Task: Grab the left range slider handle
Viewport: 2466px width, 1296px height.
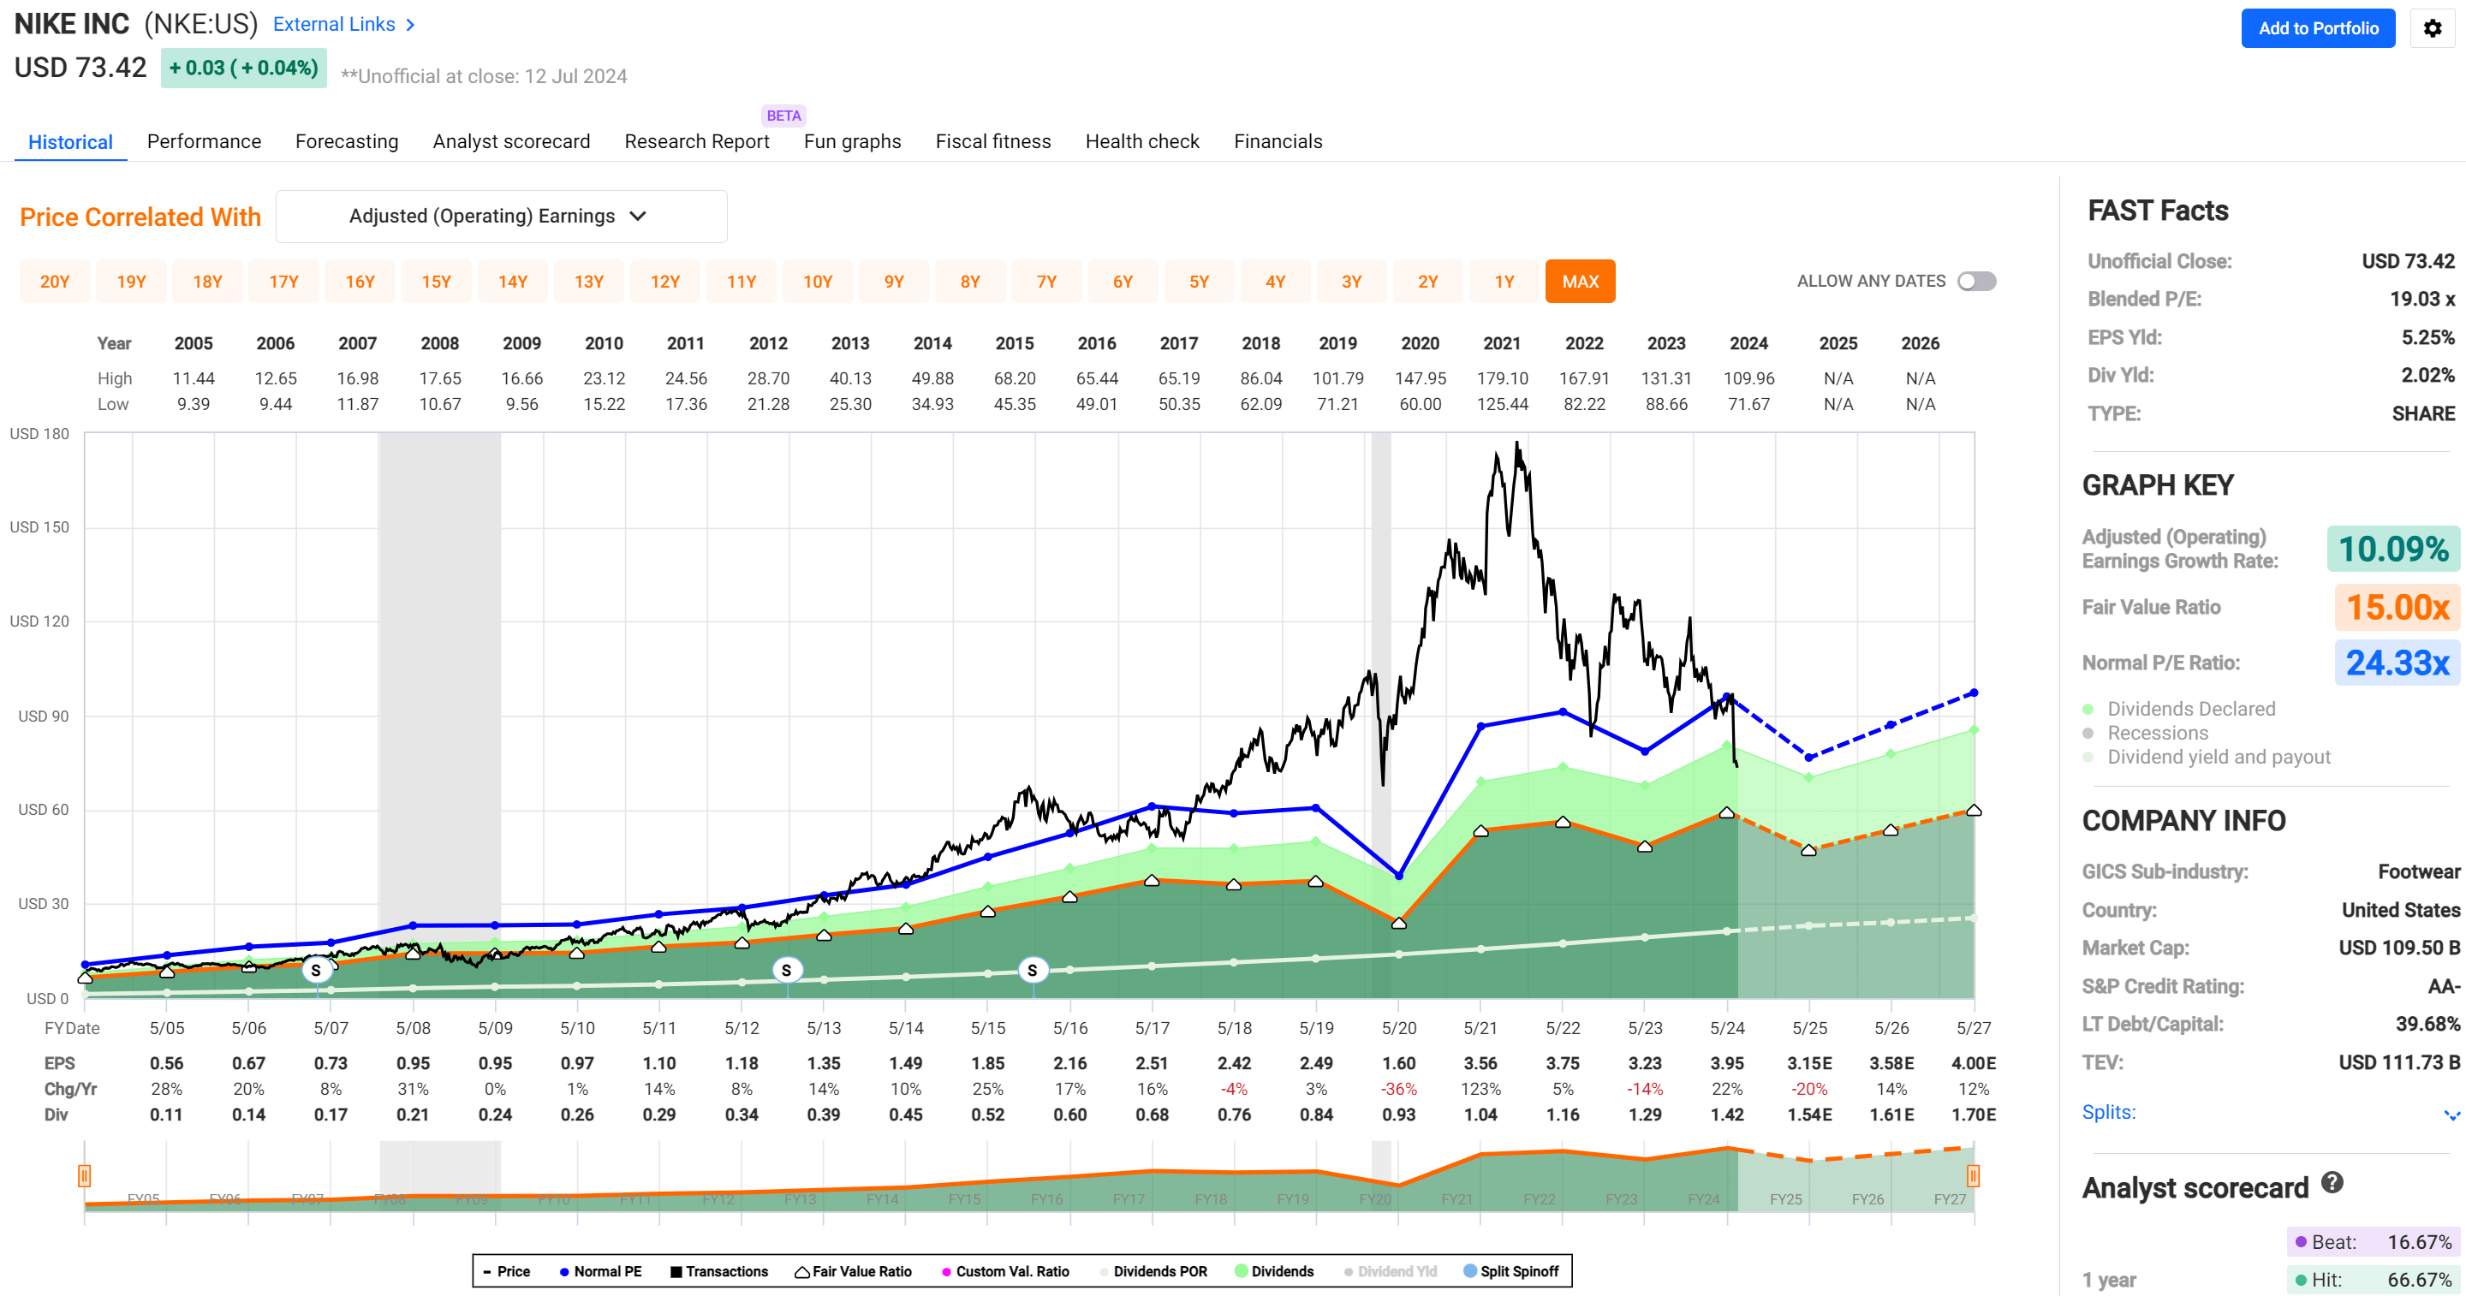Action: [x=84, y=1175]
